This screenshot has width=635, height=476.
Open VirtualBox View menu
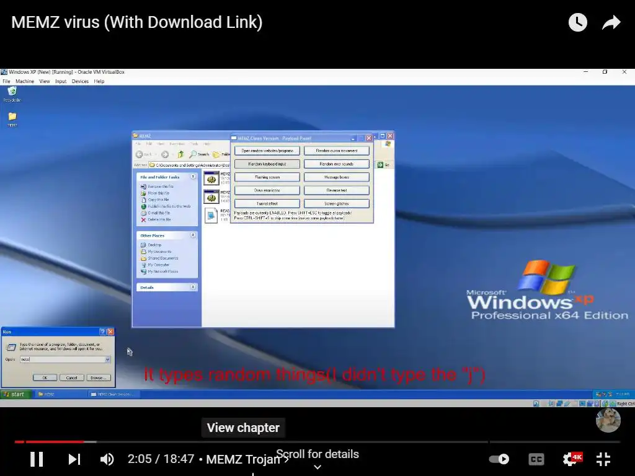point(45,81)
